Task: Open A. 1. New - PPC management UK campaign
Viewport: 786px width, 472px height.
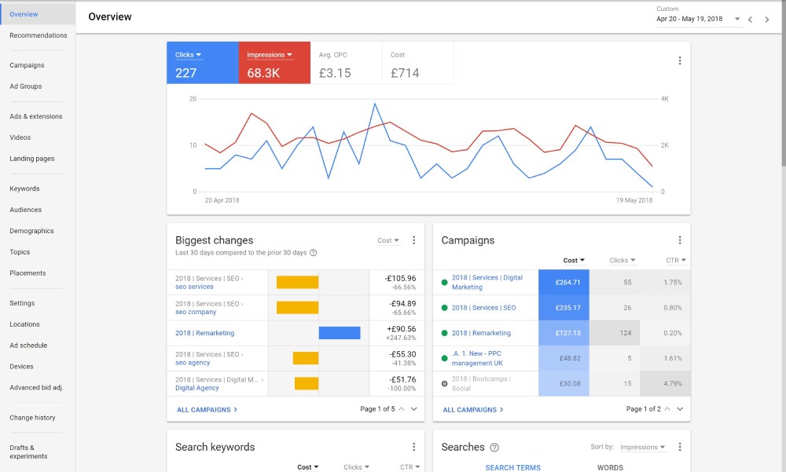Action: coord(477,358)
